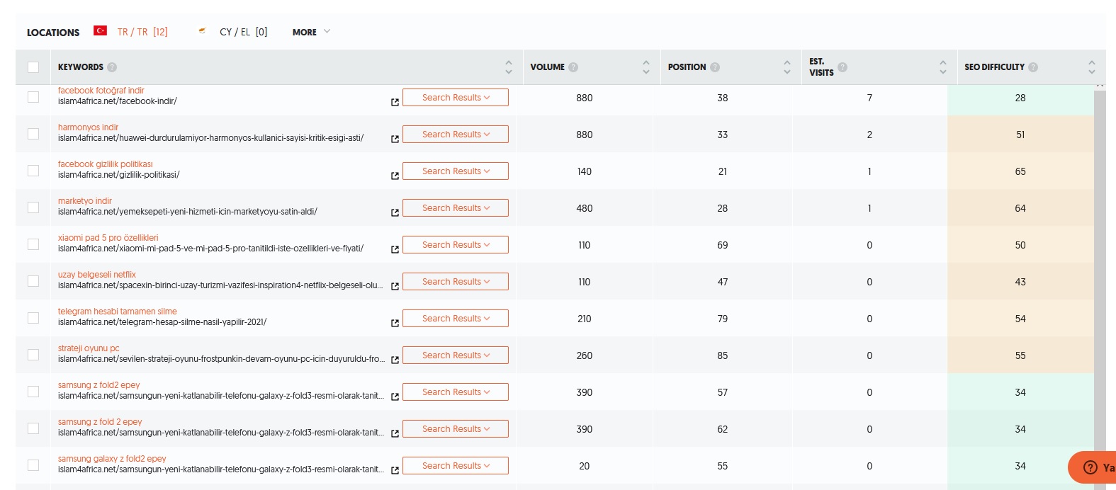This screenshot has width=1116, height=490.
Task: Check the strateji oyunu pc row checkbox
Action: click(x=33, y=355)
